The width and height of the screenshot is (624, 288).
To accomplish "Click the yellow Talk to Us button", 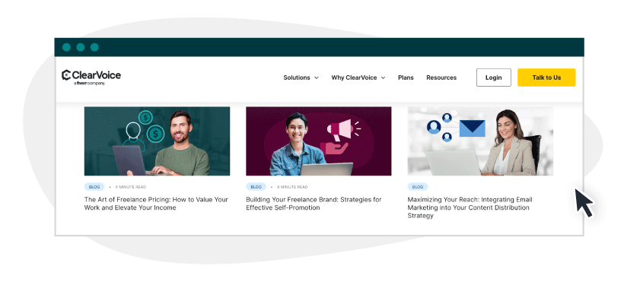I will [546, 78].
